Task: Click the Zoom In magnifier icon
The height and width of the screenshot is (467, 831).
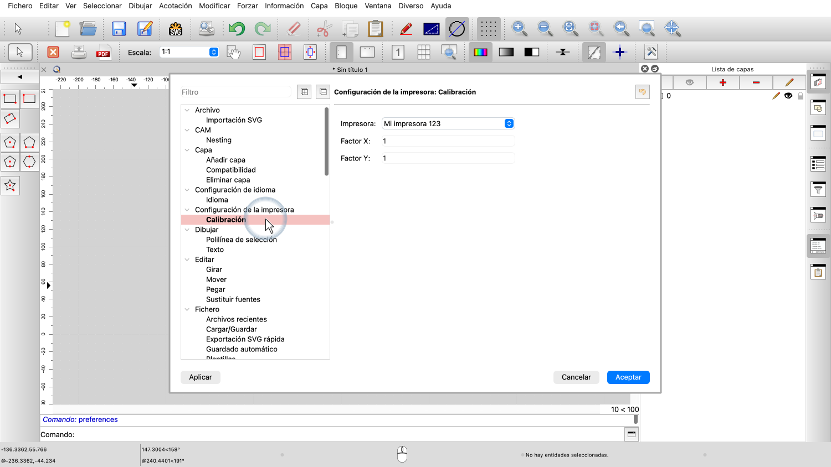Action: (519, 28)
